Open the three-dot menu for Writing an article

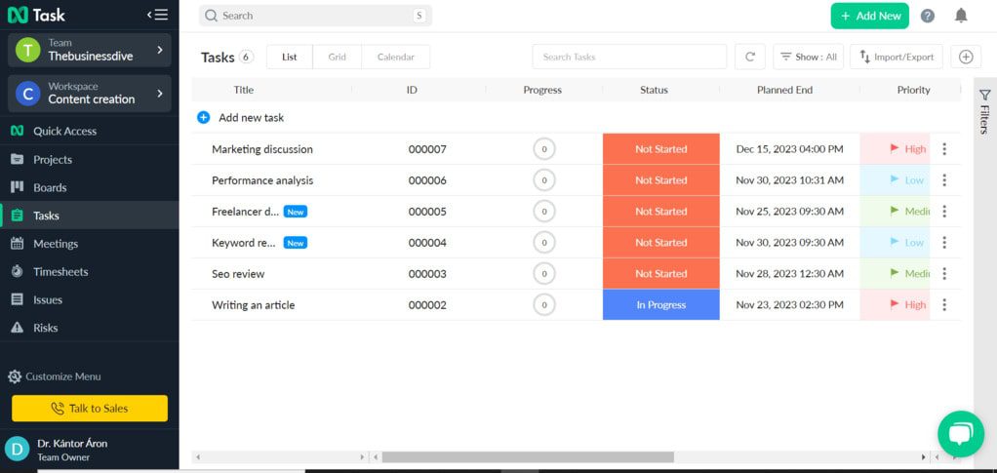[944, 304]
